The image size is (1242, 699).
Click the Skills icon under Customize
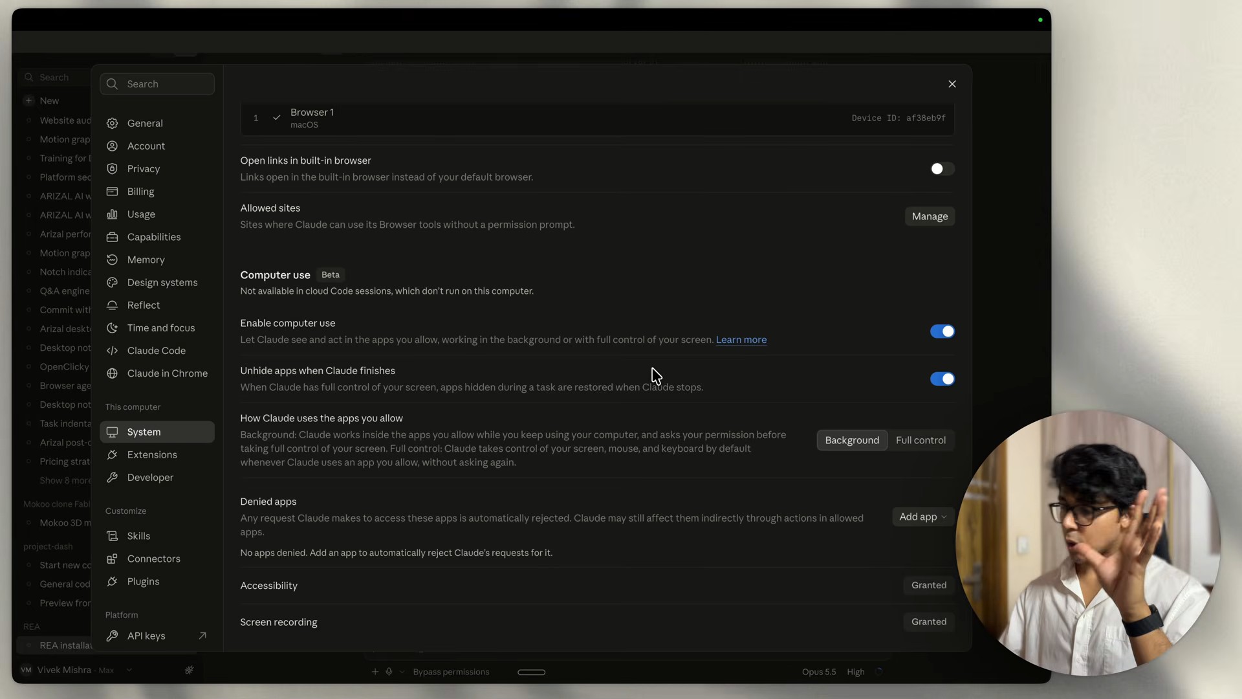click(x=112, y=536)
